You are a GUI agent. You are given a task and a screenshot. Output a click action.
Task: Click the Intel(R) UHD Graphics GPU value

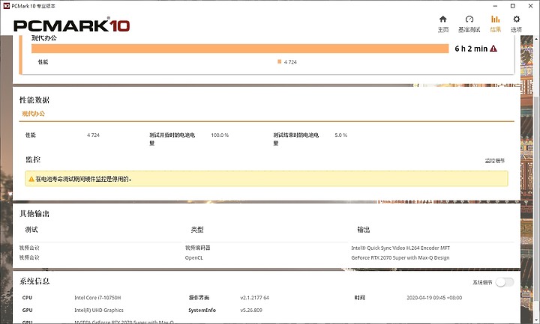tap(99, 310)
